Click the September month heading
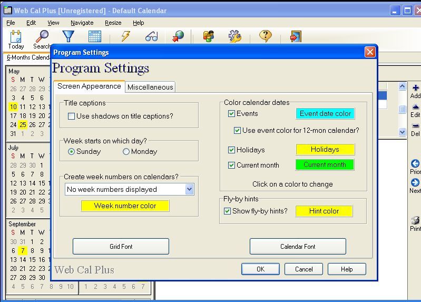Screen dimensions: 421x302 point(22,224)
